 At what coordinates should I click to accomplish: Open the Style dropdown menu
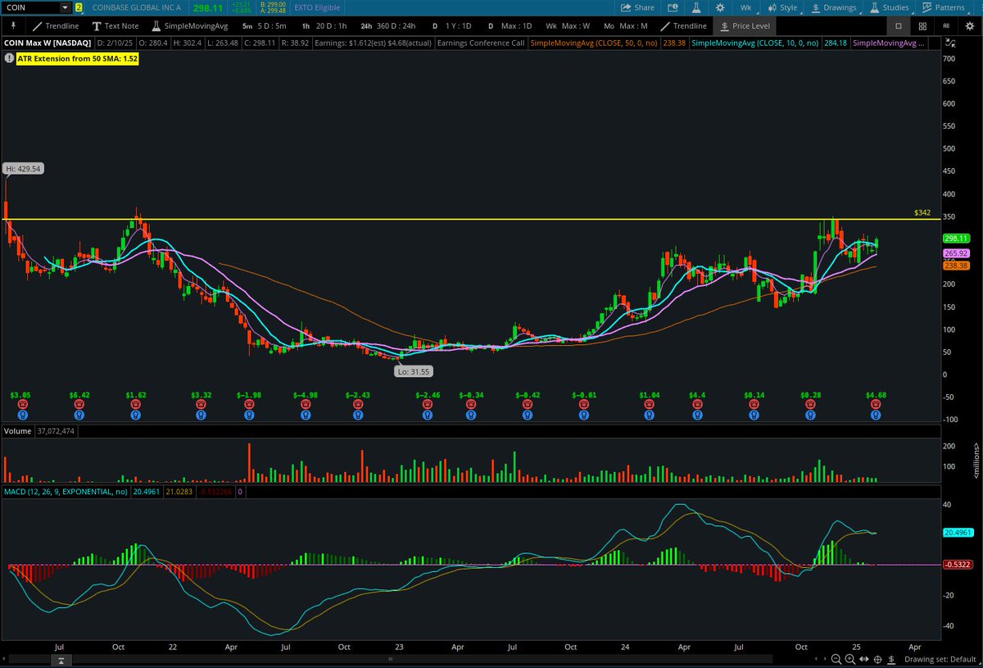[x=783, y=7]
